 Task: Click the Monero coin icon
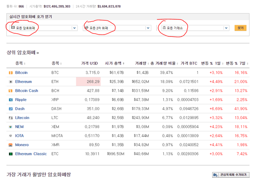click(11, 145)
